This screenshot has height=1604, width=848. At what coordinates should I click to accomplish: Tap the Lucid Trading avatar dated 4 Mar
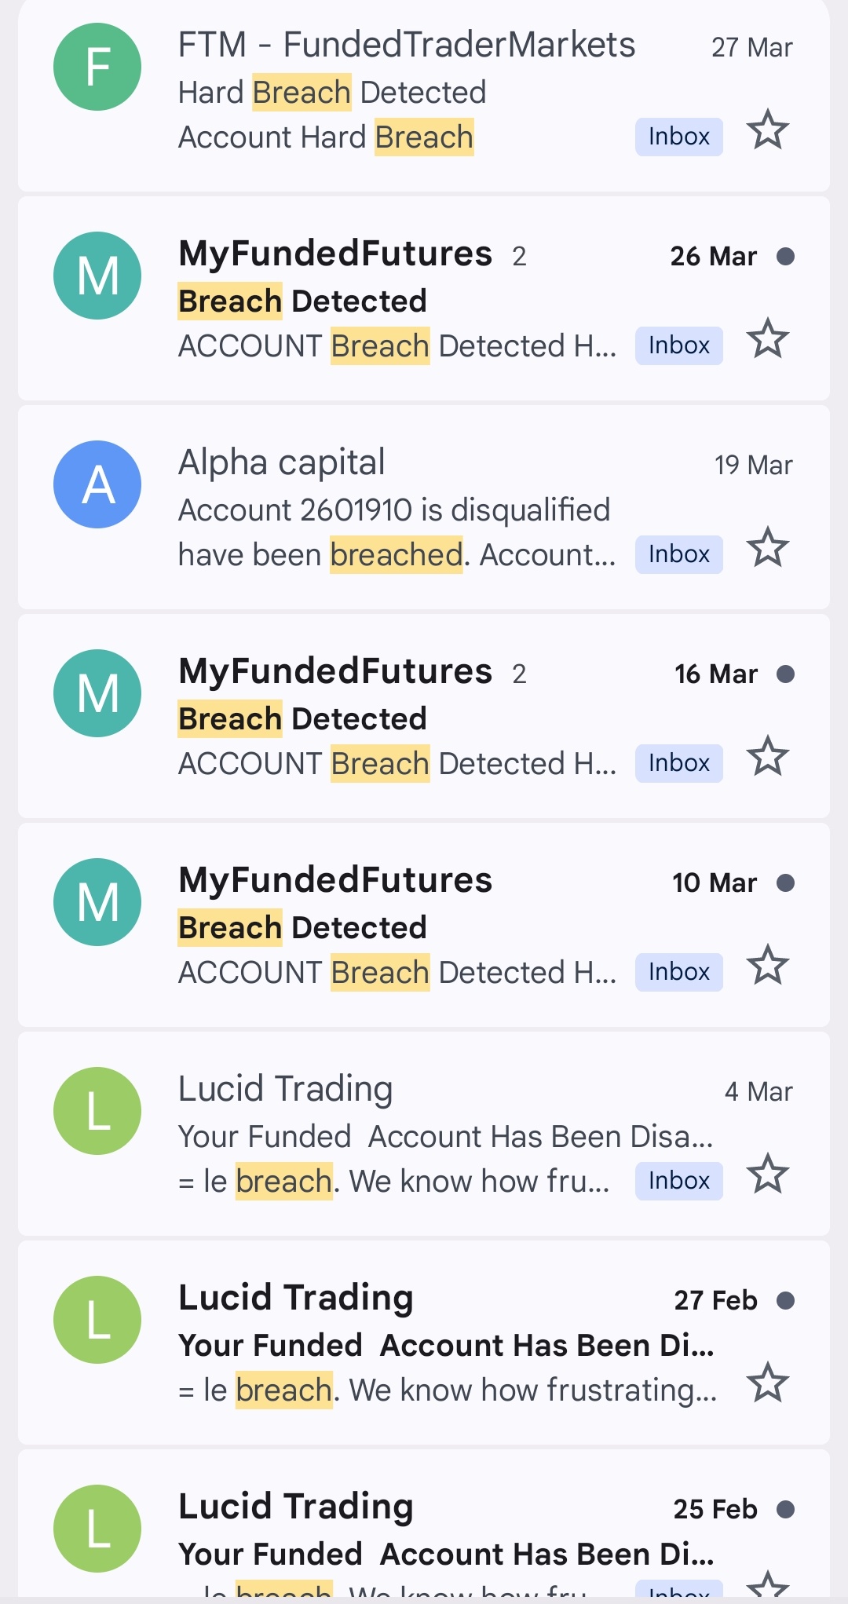coord(97,1111)
